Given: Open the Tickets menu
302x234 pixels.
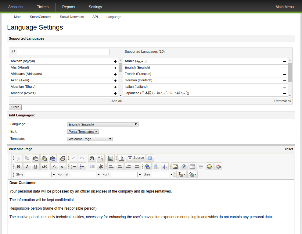Looking at the screenshot, I should pyautogui.click(x=43, y=7).
